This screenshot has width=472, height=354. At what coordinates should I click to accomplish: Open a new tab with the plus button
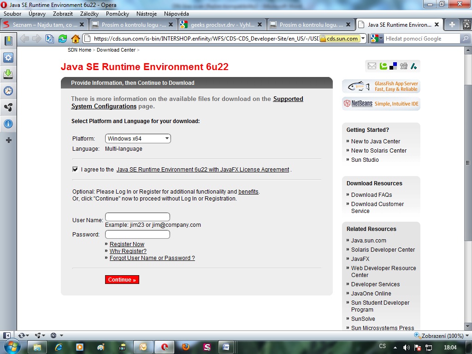[452, 25]
